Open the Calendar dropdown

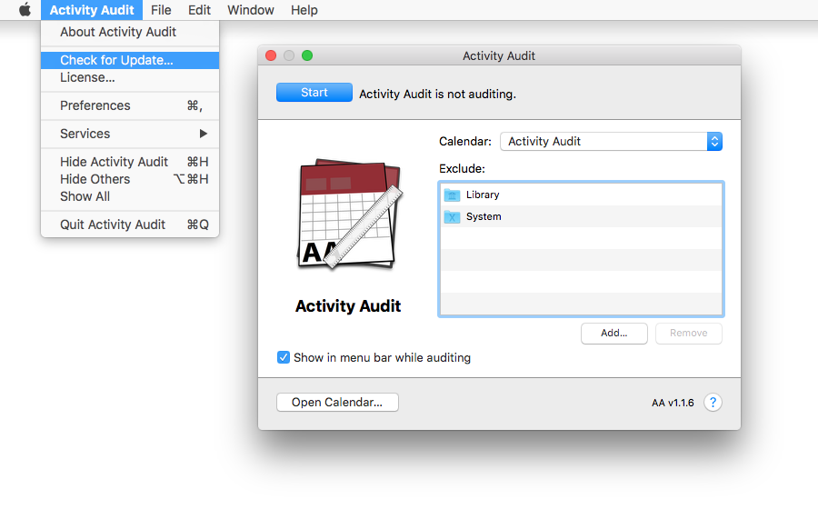pyautogui.click(x=611, y=141)
